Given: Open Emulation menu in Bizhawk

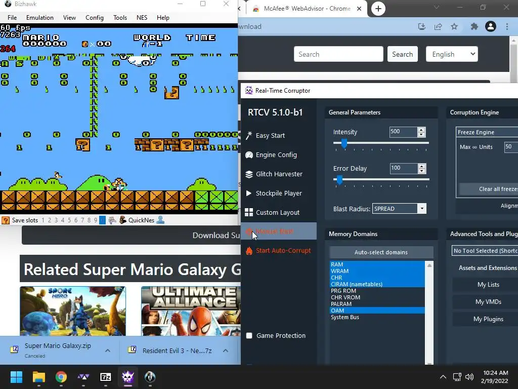Looking at the screenshot, I should [x=40, y=18].
